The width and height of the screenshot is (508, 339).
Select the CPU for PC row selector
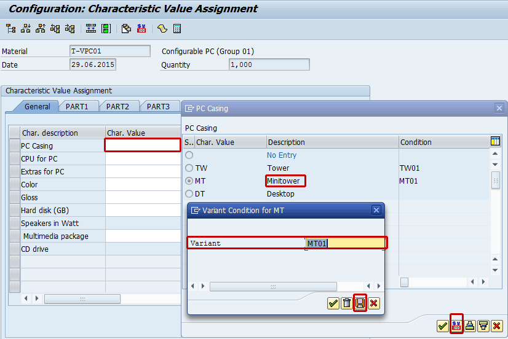point(15,158)
